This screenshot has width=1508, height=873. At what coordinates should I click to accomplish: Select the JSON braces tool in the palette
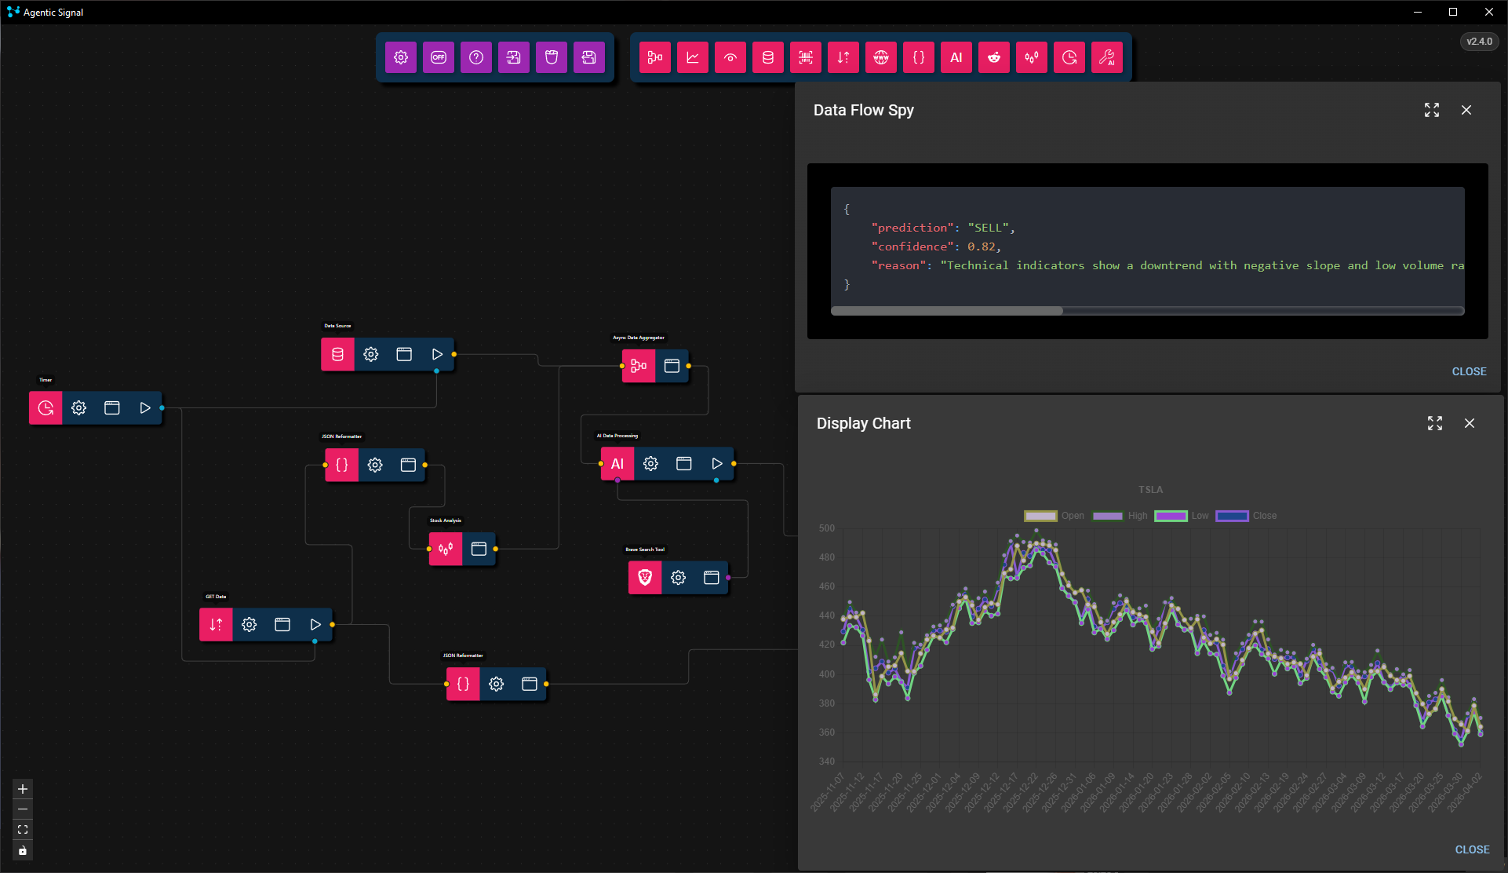tap(918, 57)
